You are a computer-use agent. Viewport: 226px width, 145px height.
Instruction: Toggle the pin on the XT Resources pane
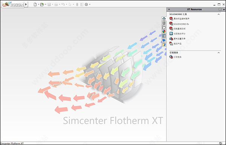(224, 9)
